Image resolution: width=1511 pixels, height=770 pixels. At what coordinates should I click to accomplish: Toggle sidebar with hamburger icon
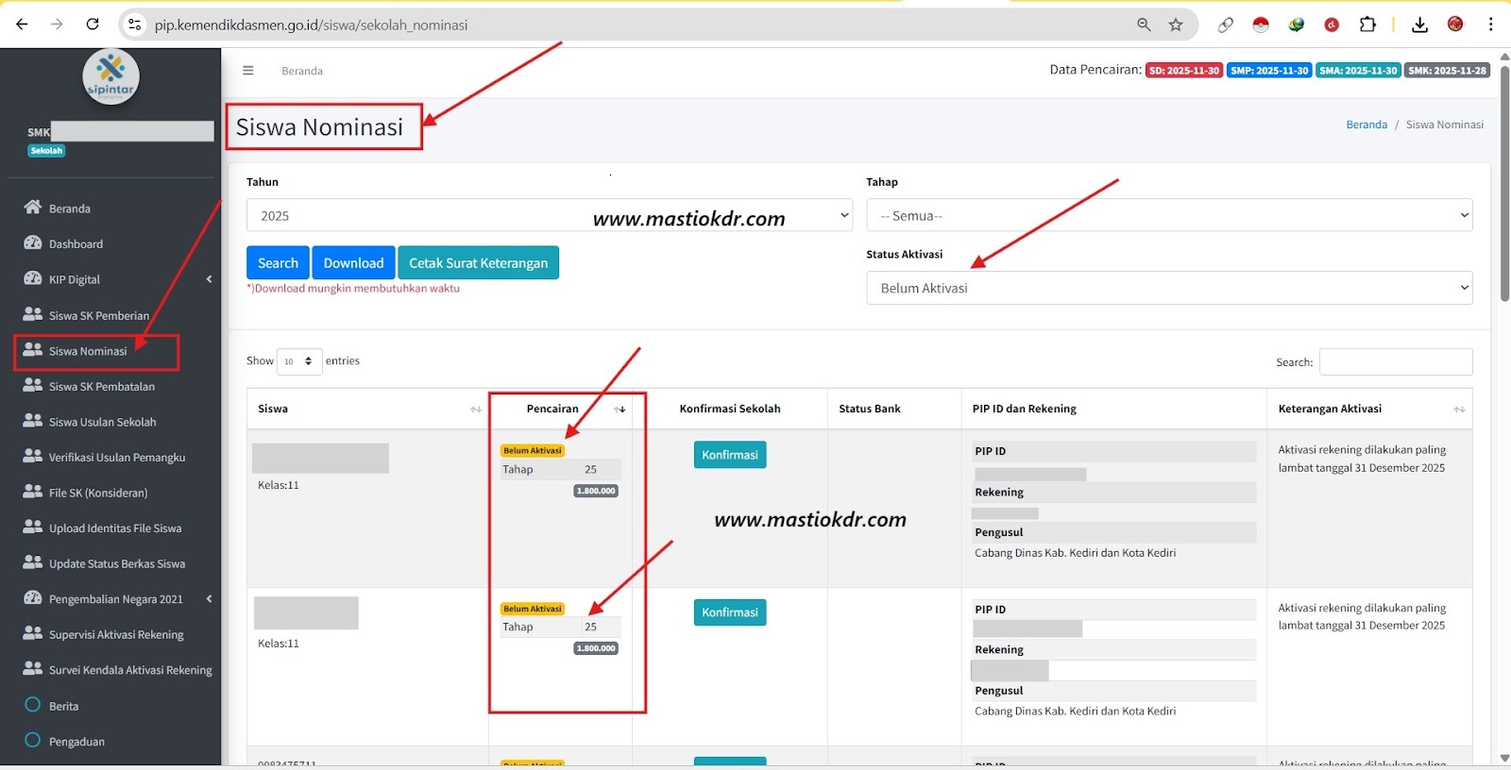(248, 71)
